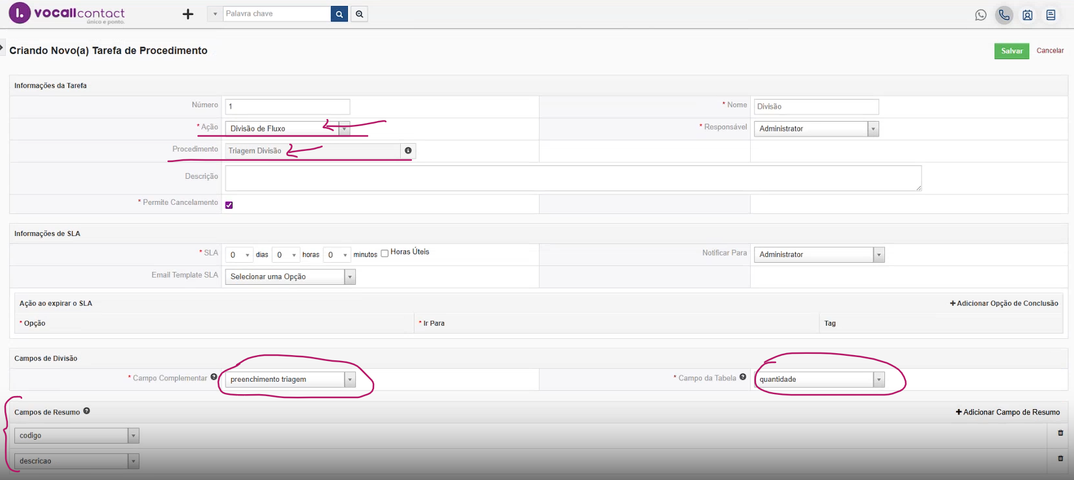The image size is (1074, 480).
Task: Delete the codigo summary field row
Action: click(x=1060, y=433)
